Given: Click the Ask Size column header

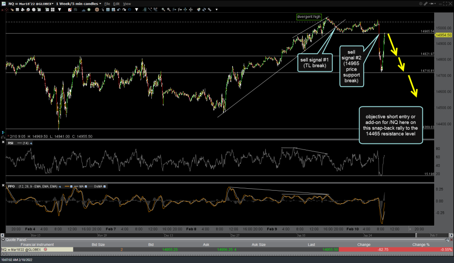Looking at the screenshot, I should pos(259,245).
